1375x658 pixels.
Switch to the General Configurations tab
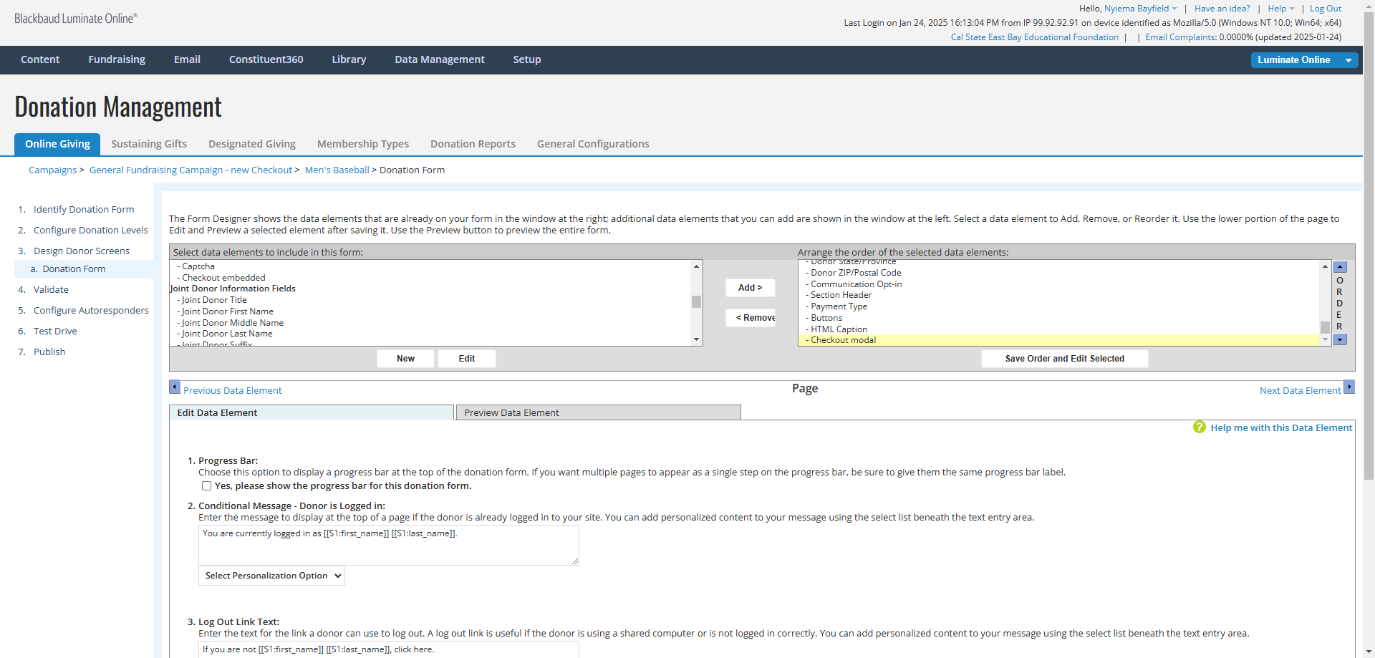593,144
